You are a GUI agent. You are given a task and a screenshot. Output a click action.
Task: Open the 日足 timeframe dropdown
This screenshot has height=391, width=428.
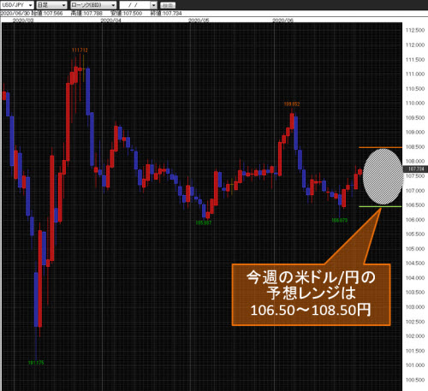[51, 5]
